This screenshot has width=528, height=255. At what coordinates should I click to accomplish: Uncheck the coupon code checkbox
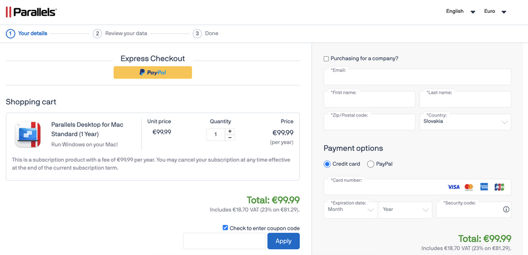(x=225, y=227)
